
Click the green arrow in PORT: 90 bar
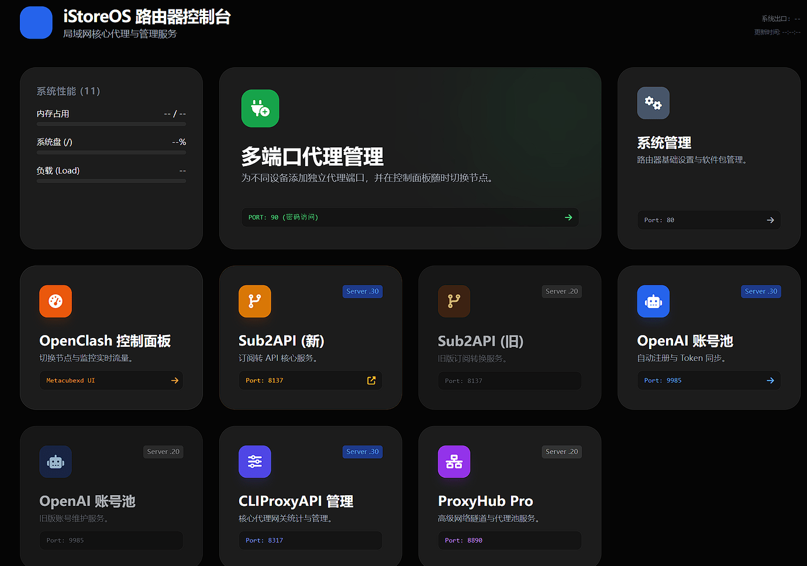pyautogui.click(x=568, y=218)
